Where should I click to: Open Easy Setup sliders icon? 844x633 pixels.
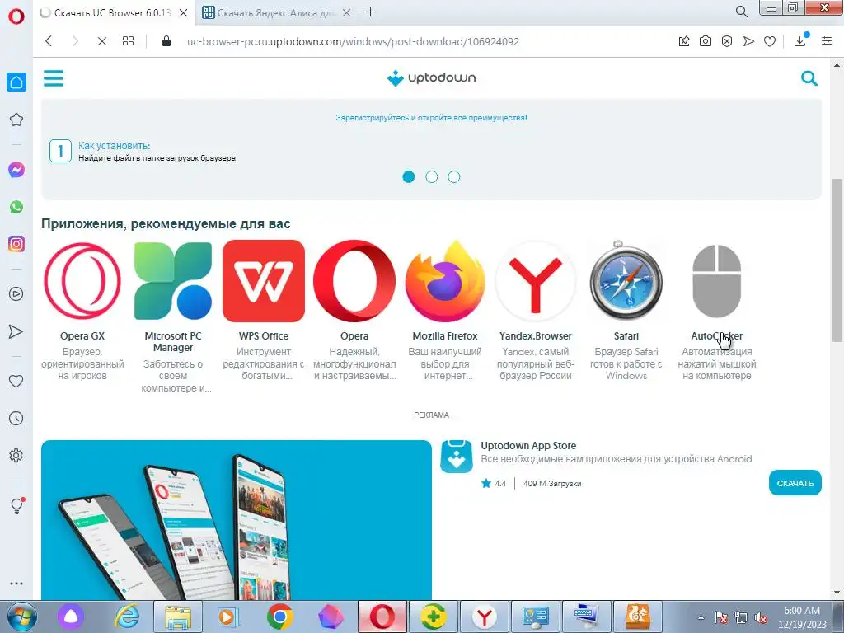click(827, 41)
